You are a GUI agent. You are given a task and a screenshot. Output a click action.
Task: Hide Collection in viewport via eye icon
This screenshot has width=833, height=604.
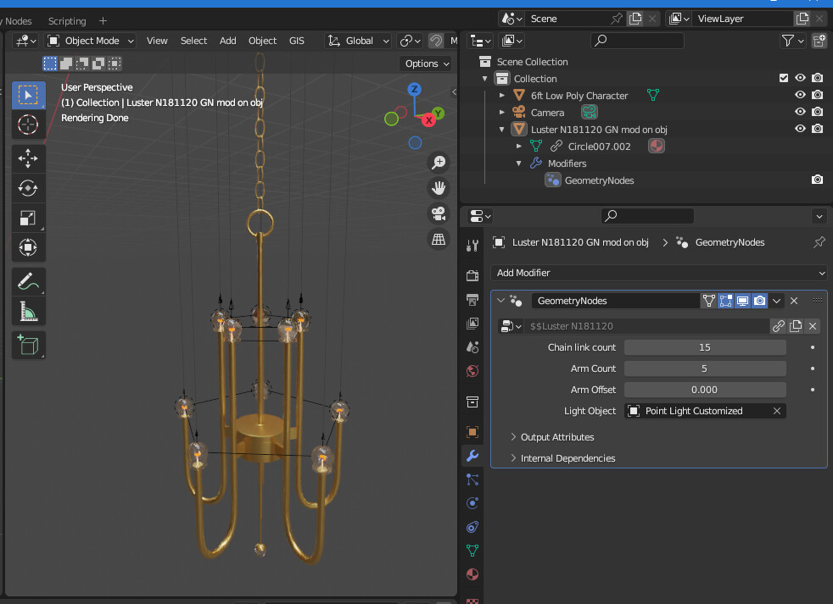[x=800, y=78]
